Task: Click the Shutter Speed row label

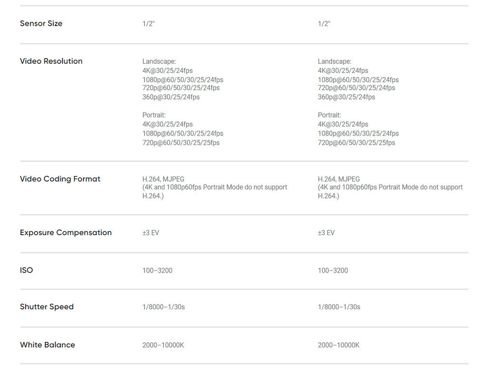Action: [47, 307]
